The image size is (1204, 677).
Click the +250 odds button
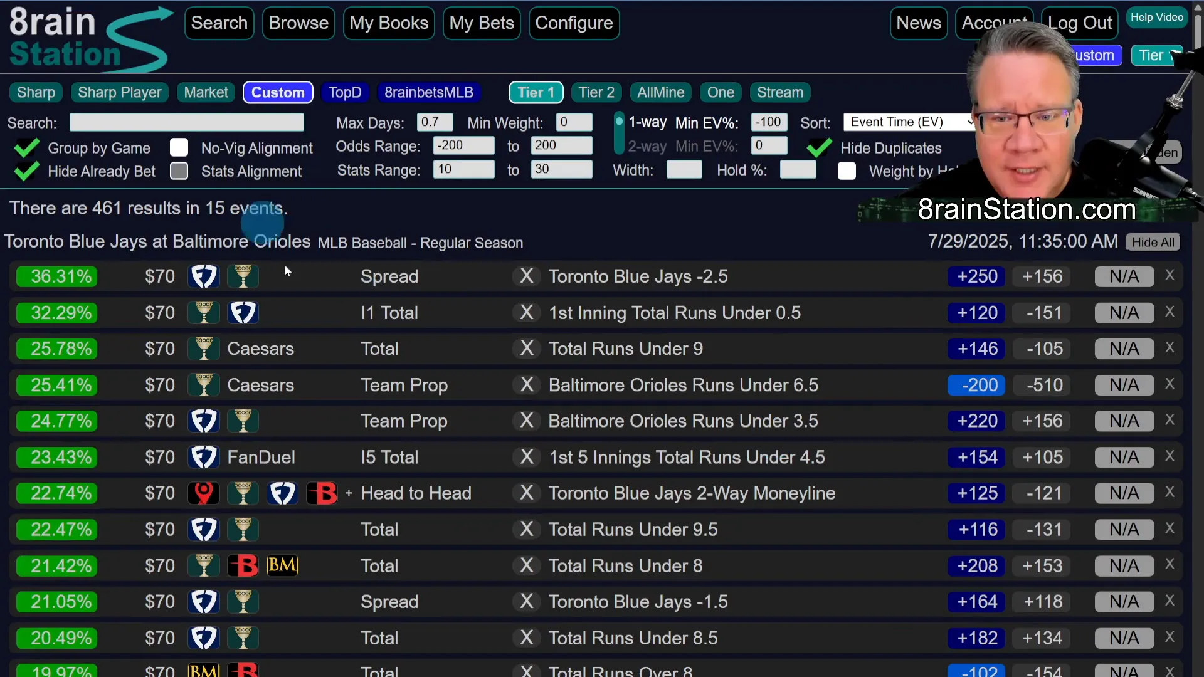976,276
